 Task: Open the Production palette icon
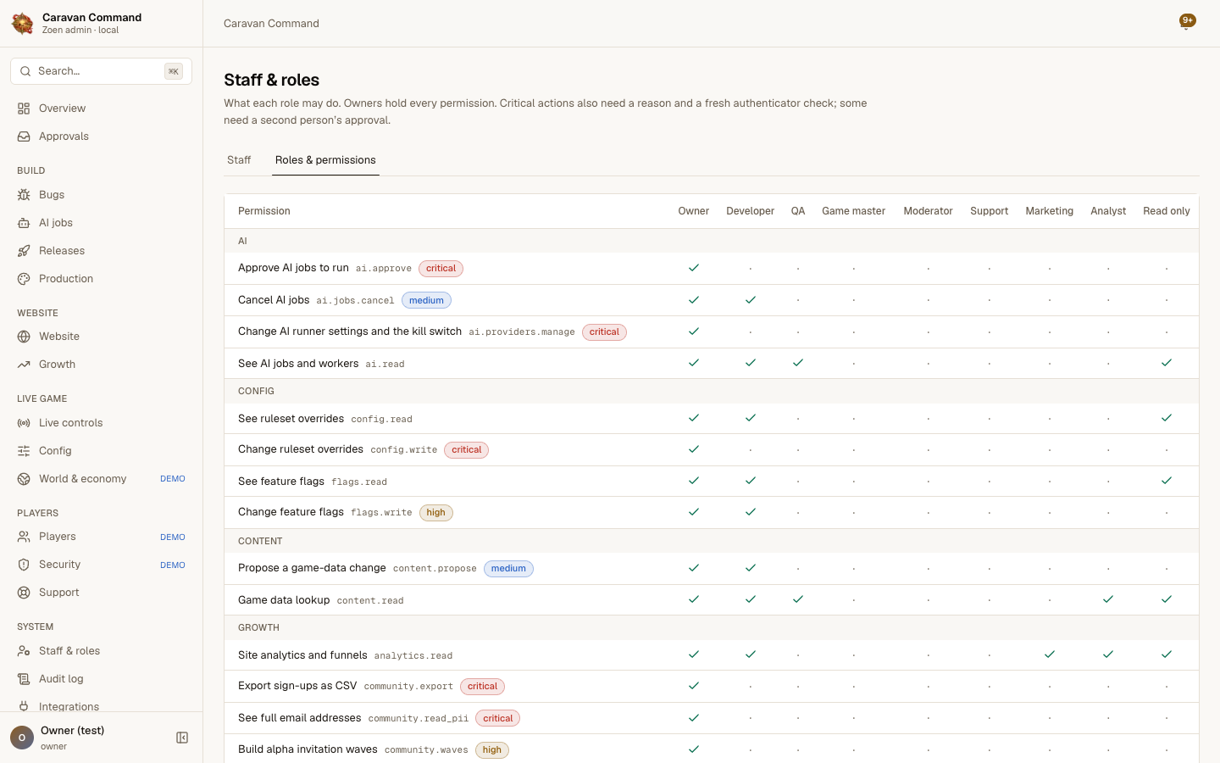tap(24, 279)
